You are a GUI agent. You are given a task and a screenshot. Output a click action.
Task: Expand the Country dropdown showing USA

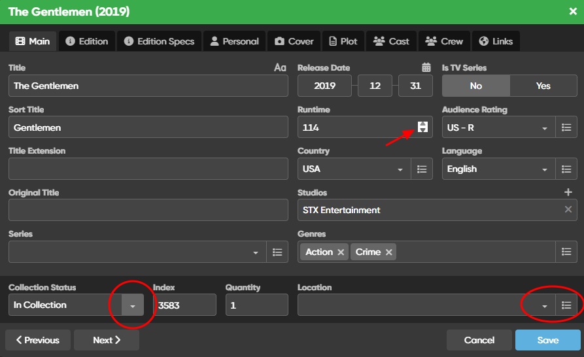[x=400, y=169]
